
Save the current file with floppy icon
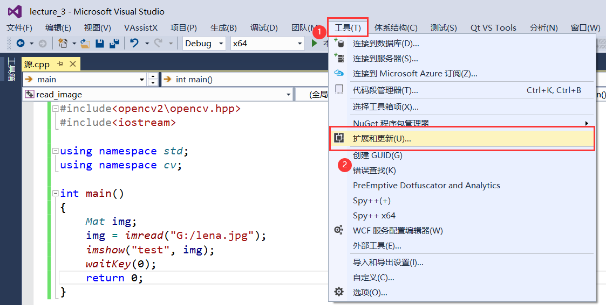point(100,44)
